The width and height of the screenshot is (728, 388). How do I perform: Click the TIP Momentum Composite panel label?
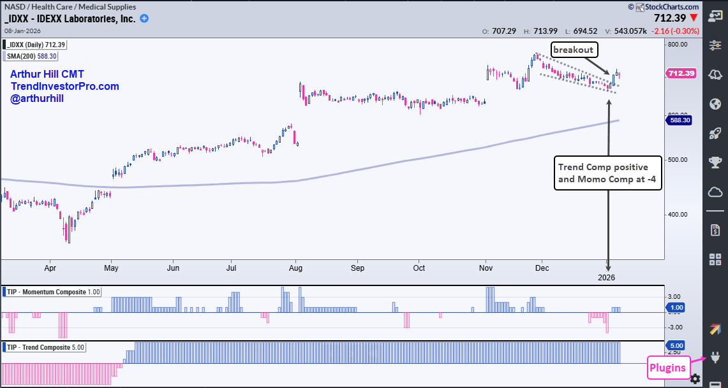tap(54, 292)
